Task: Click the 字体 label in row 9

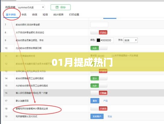Action: (x=120, y=40)
